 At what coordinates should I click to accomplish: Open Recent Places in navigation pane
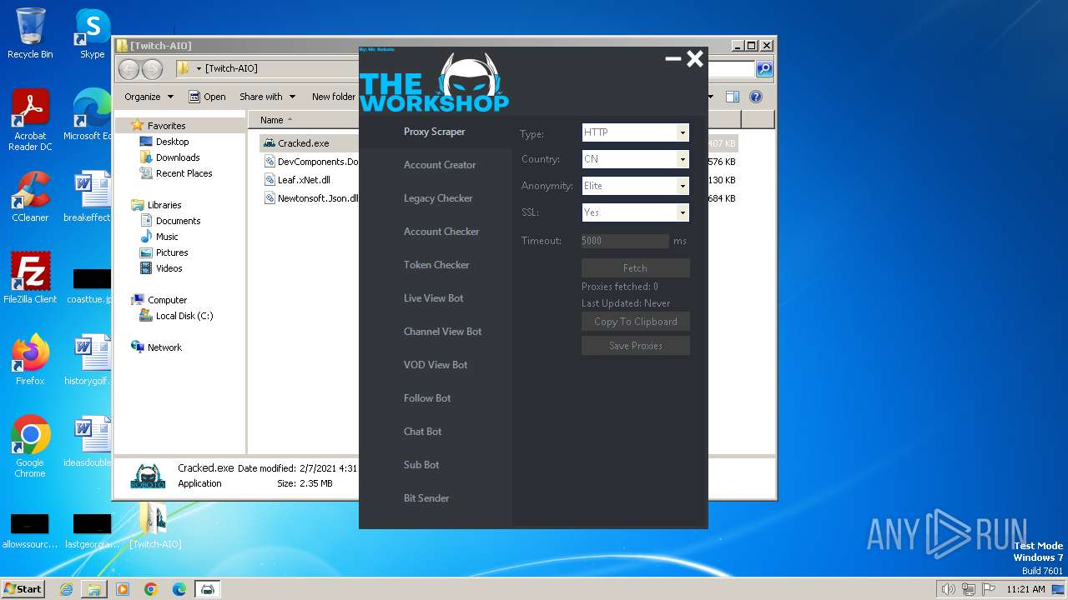184,173
